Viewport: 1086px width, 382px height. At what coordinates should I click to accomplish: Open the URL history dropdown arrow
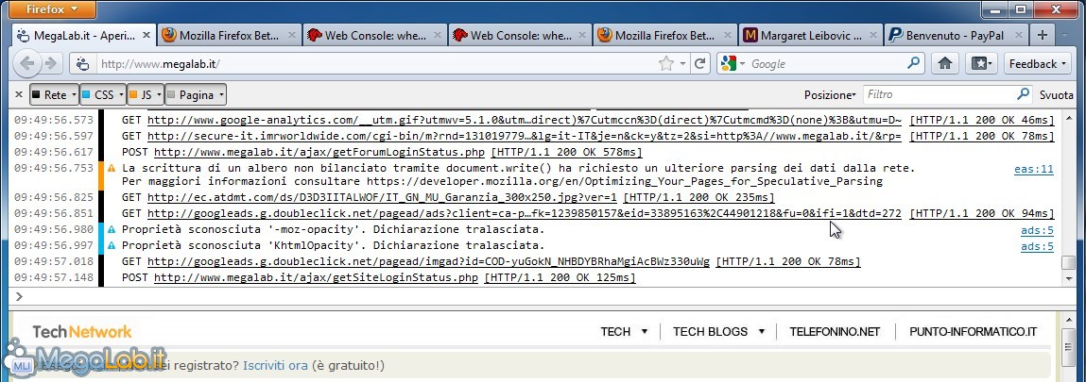click(683, 63)
